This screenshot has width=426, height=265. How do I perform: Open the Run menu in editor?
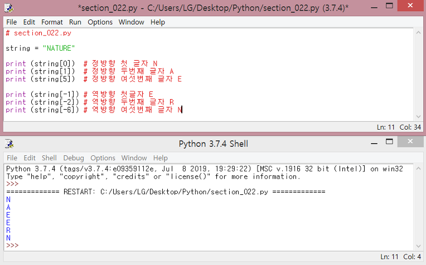coord(75,22)
